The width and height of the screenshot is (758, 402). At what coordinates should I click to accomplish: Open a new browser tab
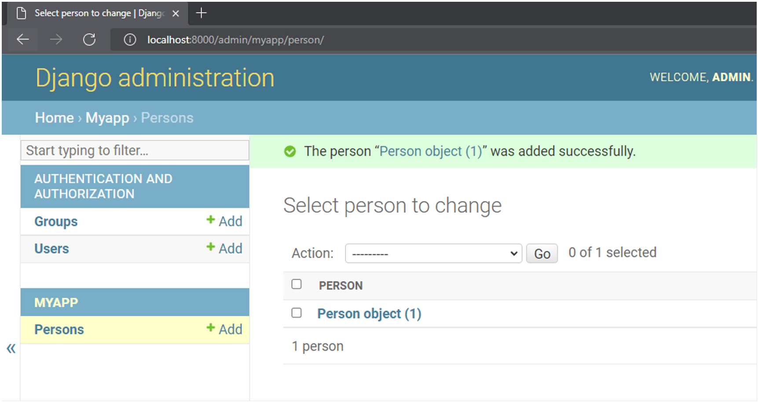click(x=201, y=13)
